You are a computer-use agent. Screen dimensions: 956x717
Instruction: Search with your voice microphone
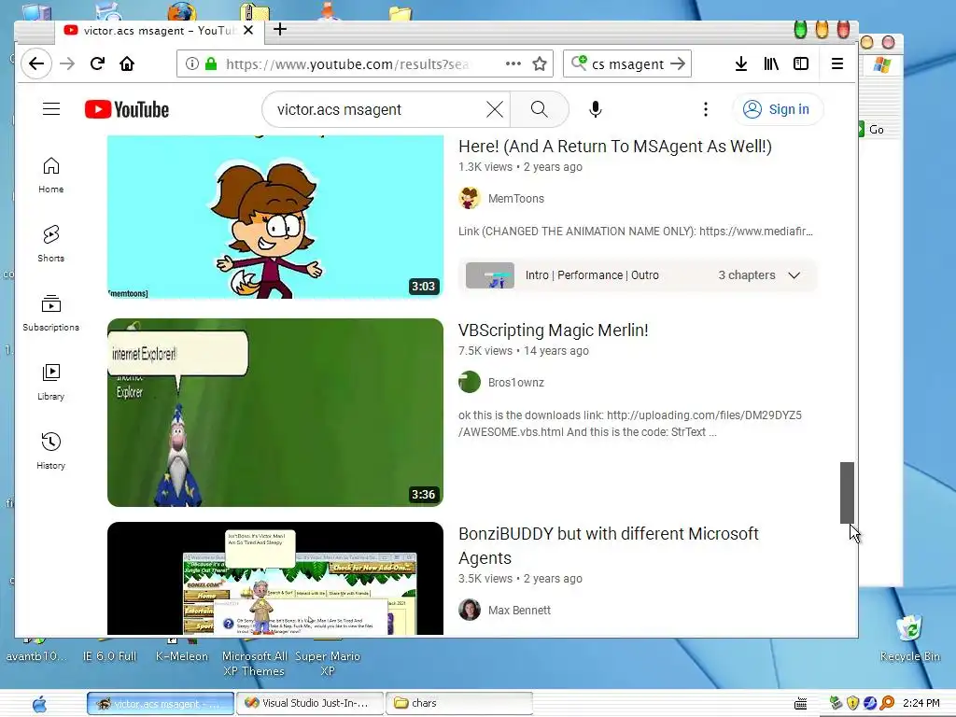(596, 109)
